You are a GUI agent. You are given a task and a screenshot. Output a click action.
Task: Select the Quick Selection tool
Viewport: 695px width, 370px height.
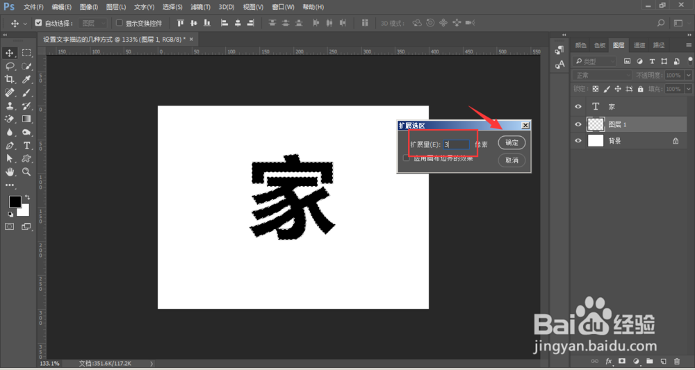[26, 67]
